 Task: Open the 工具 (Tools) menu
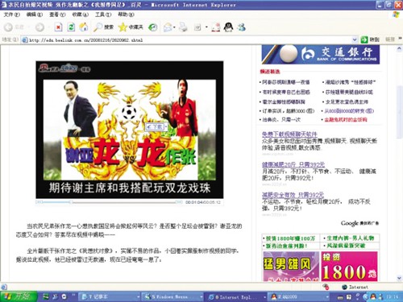(103, 14)
